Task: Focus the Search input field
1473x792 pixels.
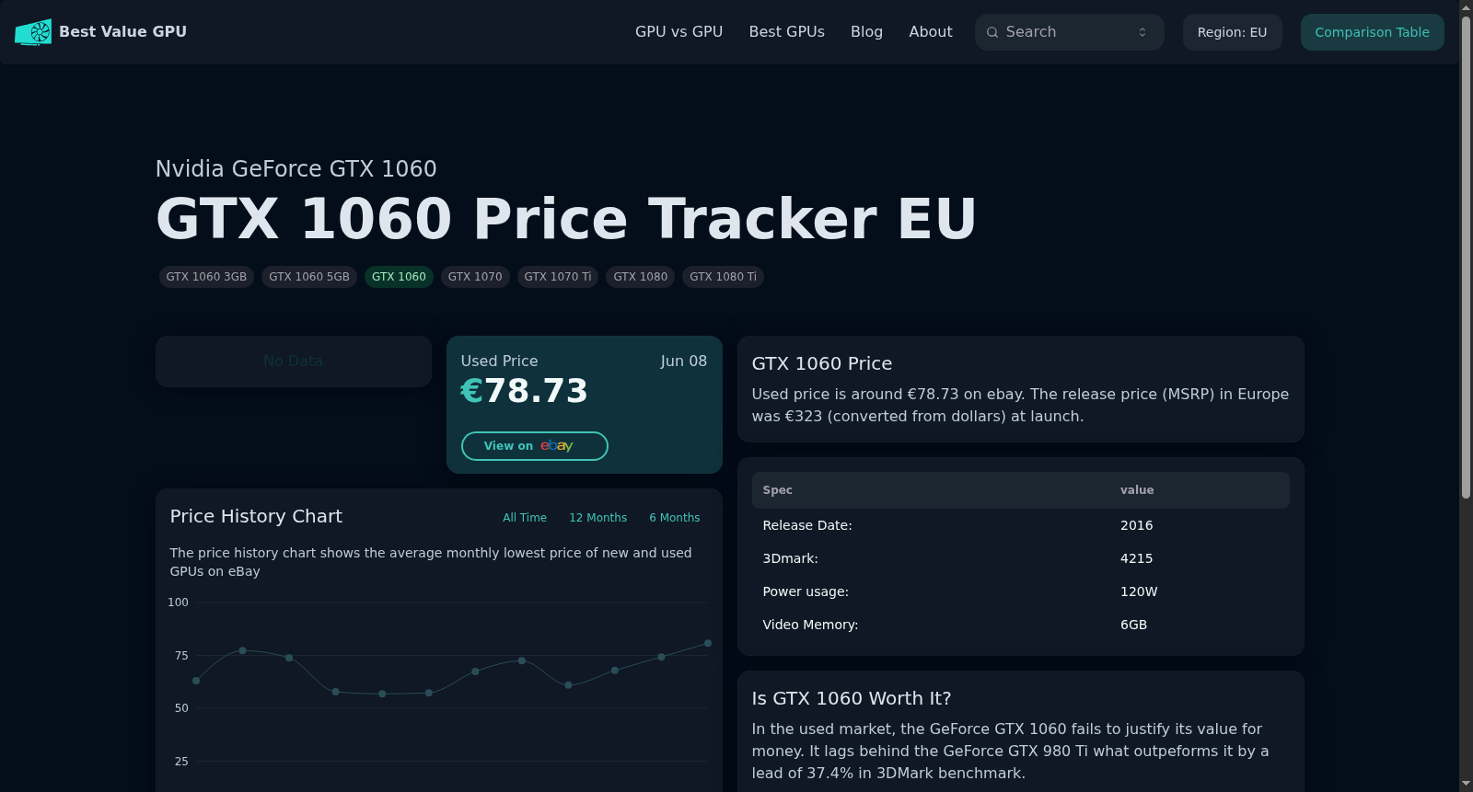Action: [x=1069, y=32]
